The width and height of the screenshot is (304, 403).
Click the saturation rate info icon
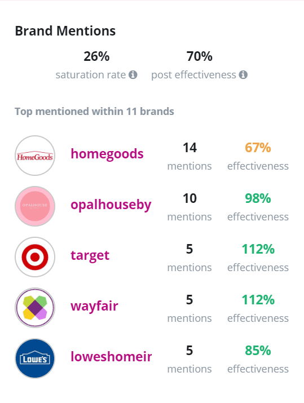(133, 75)
